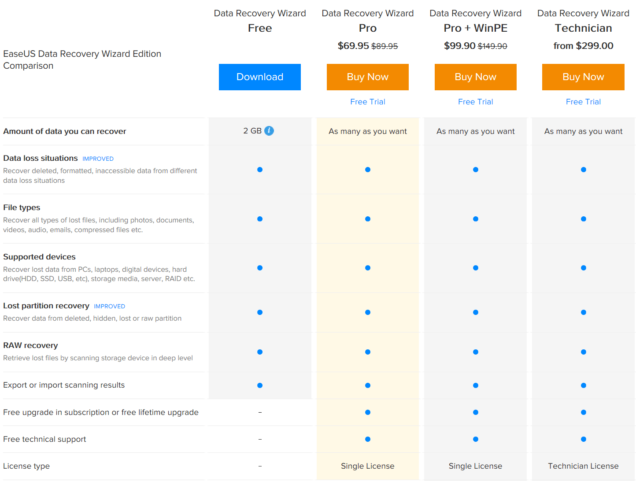Image resolution: width=636 pixels, height=481 pixels.
Task: Buy Now for the Technician edition
Action: 583,77
